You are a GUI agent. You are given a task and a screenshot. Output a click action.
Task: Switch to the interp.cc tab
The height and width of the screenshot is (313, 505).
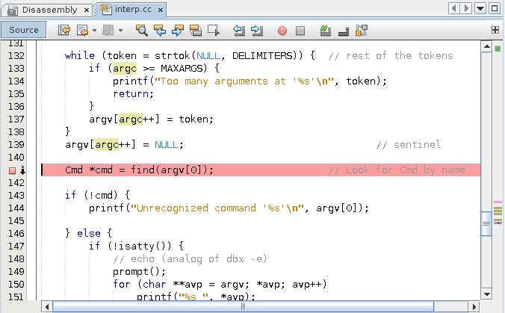click(x=133, y=10)
